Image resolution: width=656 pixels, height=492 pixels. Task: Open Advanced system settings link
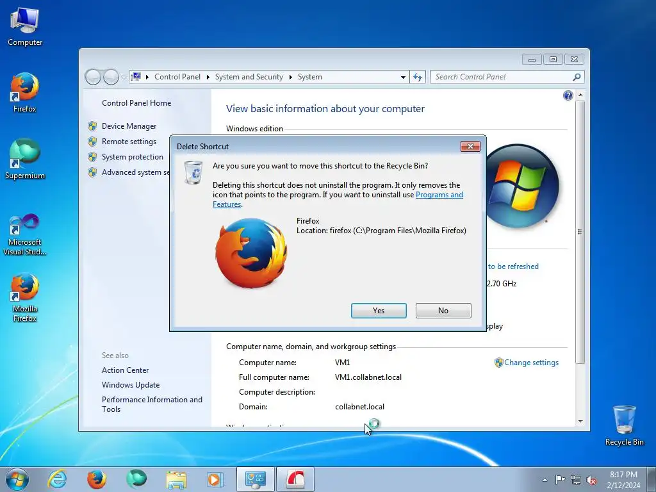pyautogui.click(x=136, y=172)
